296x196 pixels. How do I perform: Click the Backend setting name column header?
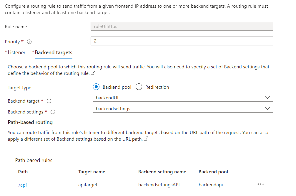click(162, 172)
